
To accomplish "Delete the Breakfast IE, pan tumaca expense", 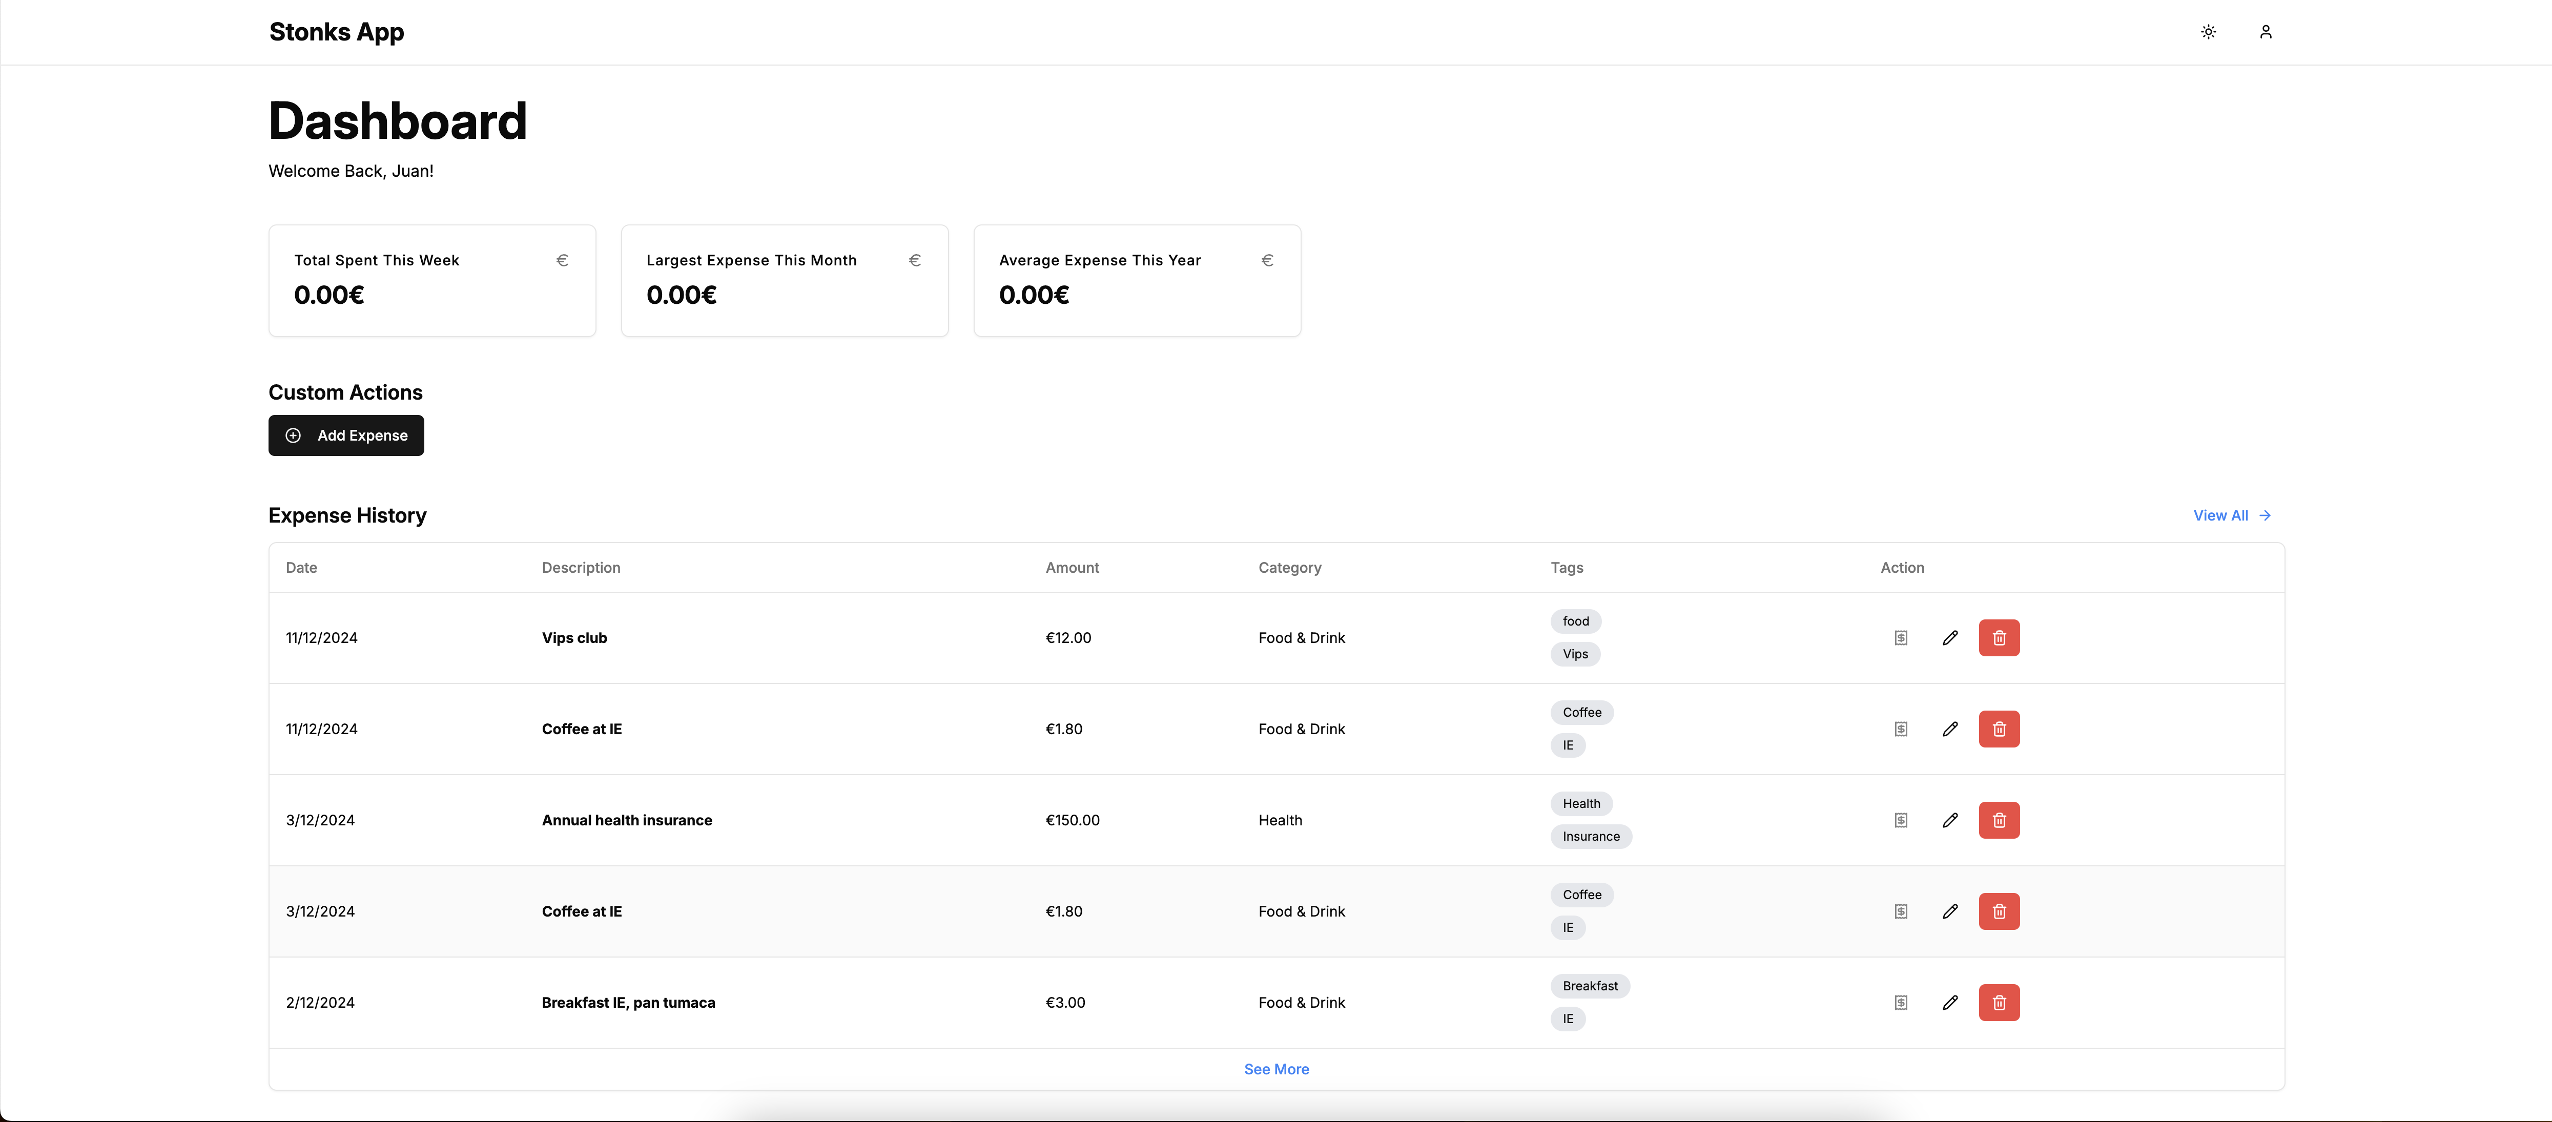I will pyautogui.click(x=1998, y=1002).
